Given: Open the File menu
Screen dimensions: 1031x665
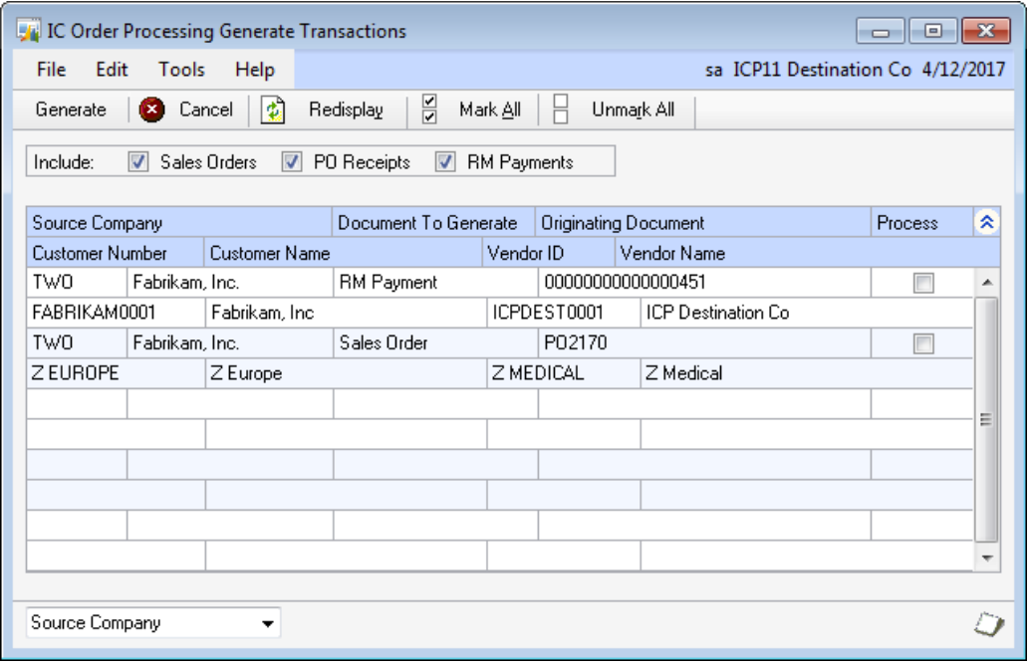Looking at the screenshot, I should pos(51,70).
